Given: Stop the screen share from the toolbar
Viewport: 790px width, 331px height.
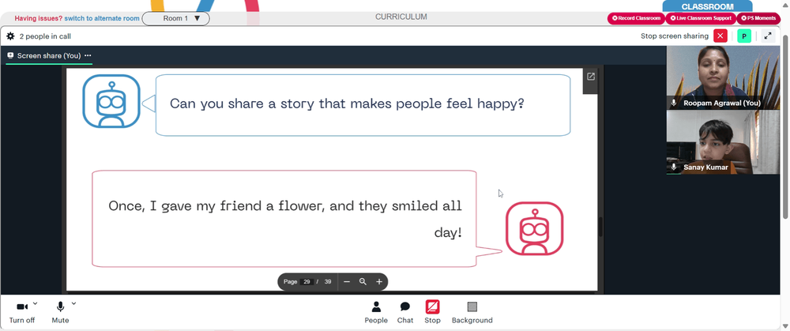Looking at the screenshot, I should click(x=432, y=312).
